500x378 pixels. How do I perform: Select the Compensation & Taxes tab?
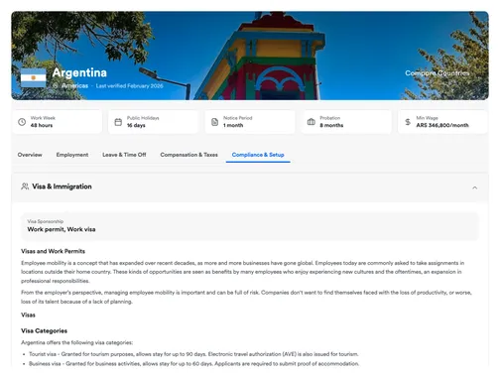[189, 155]
